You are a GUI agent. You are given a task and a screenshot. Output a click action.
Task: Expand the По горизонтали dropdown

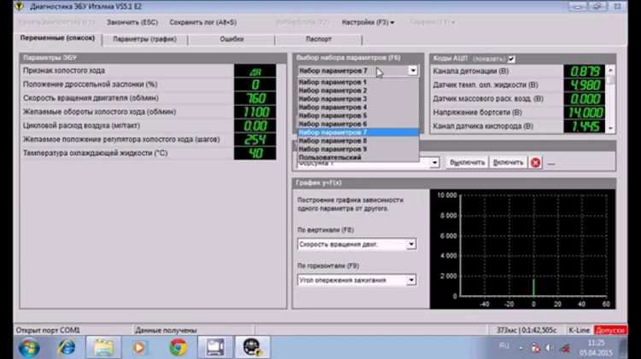click(x=411, y=280)
